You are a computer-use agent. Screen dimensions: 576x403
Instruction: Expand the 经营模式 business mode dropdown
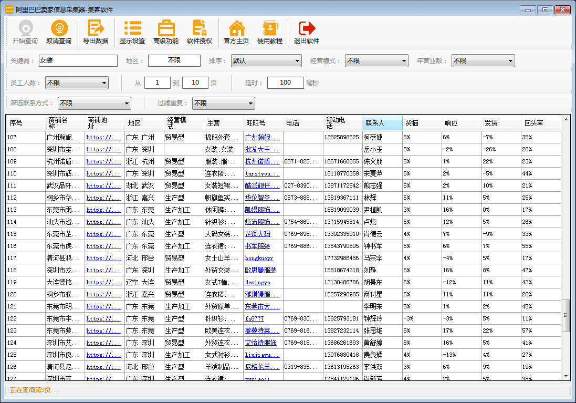click(376, 60)
